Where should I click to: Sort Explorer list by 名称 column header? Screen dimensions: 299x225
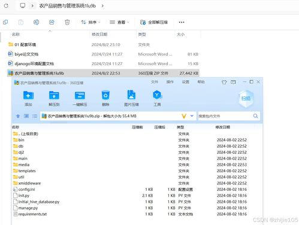16,34
